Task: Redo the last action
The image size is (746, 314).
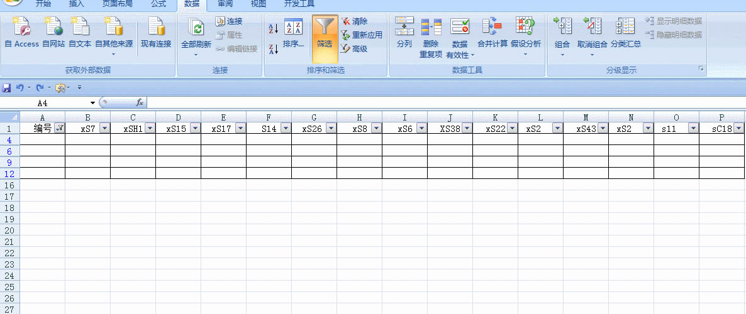Action: point(40,88)
